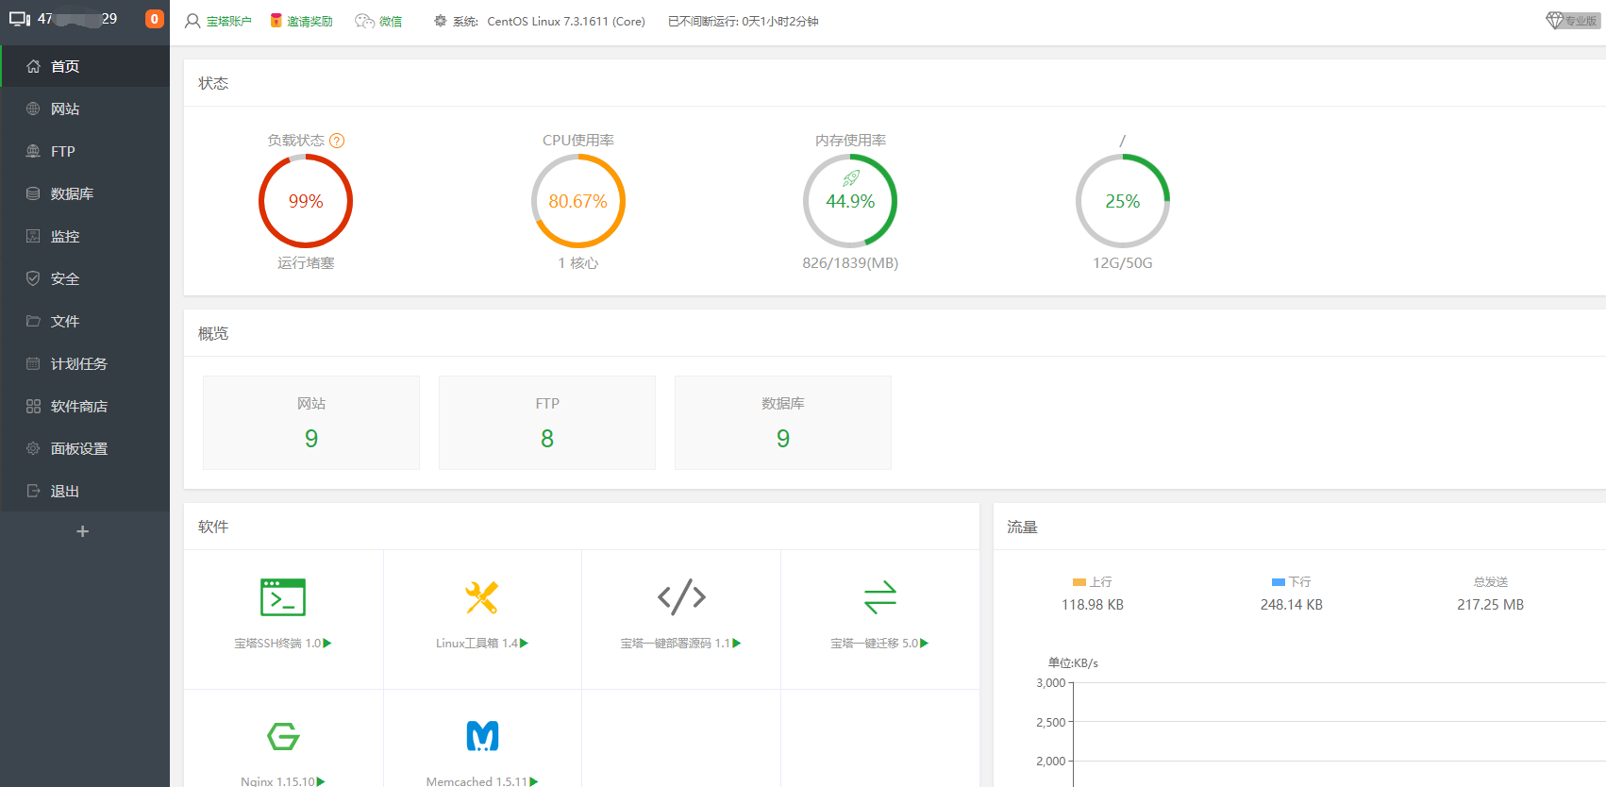Screen dimensions: 1606x787
Task: Click the play arrow beside 宝塔一键迁移 5.0
Action: (925, 644)
